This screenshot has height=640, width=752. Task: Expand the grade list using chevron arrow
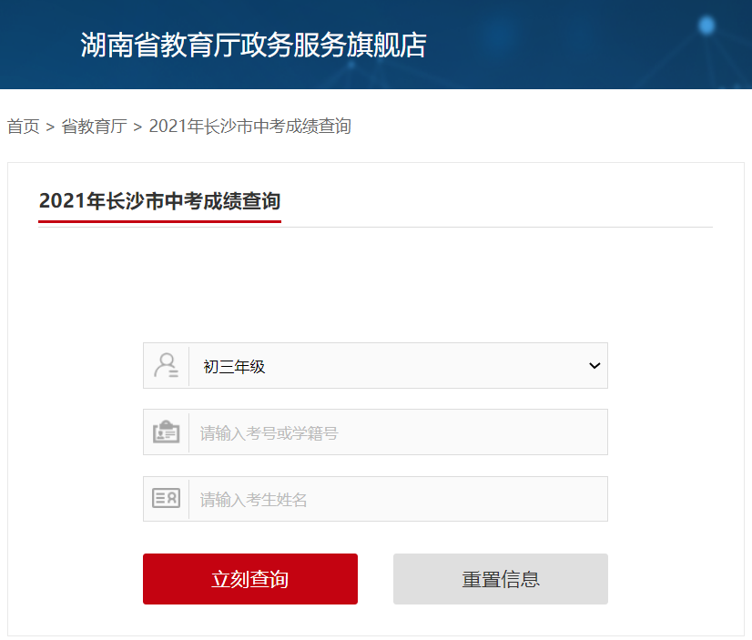coord(594,366)
